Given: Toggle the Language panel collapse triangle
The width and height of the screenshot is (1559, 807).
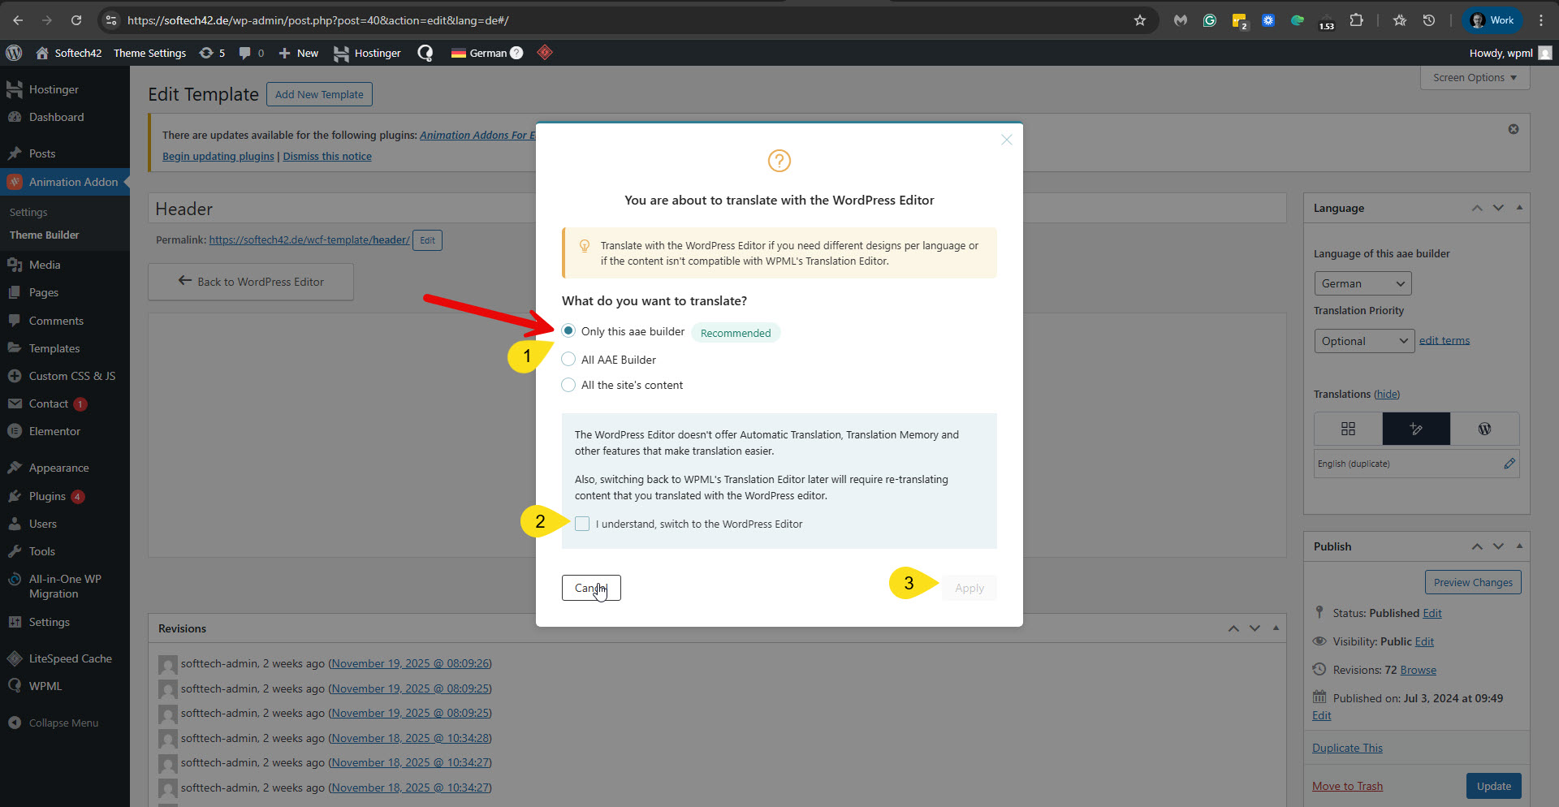Looking at the screenshot, I should click(x=1519, y=208).
